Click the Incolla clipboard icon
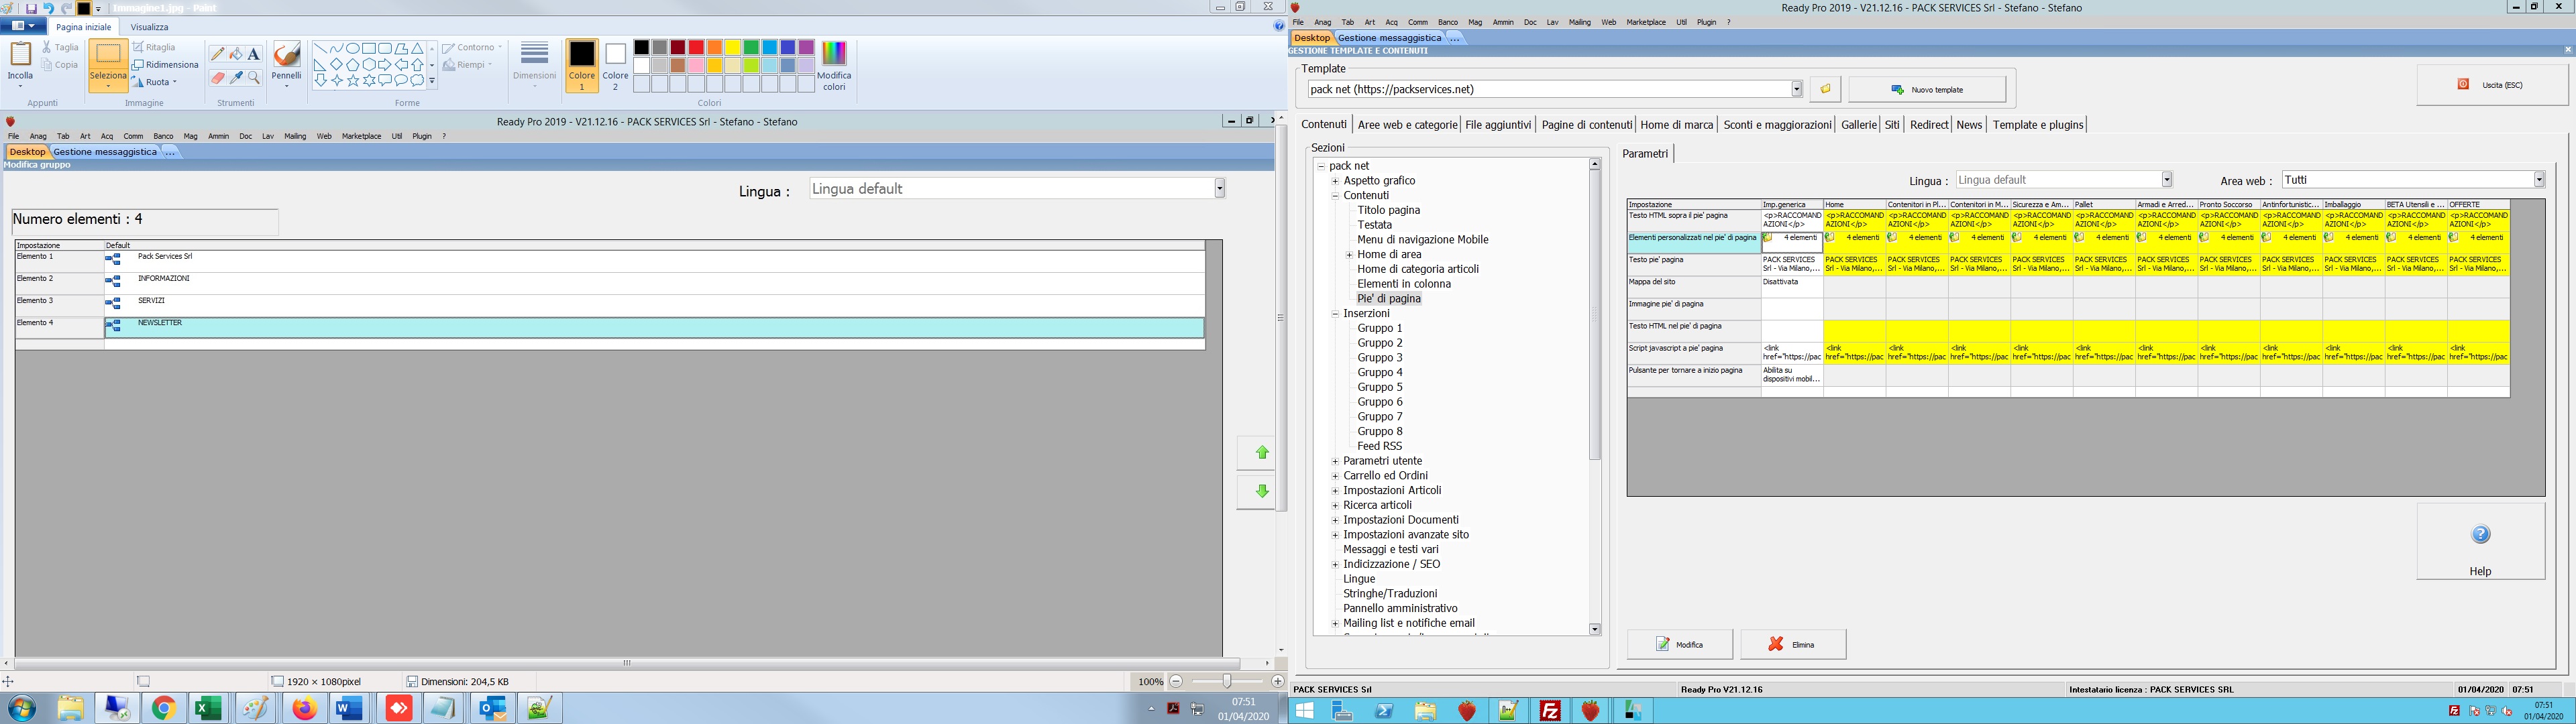2576x724 pixels. tap(20, 54)
